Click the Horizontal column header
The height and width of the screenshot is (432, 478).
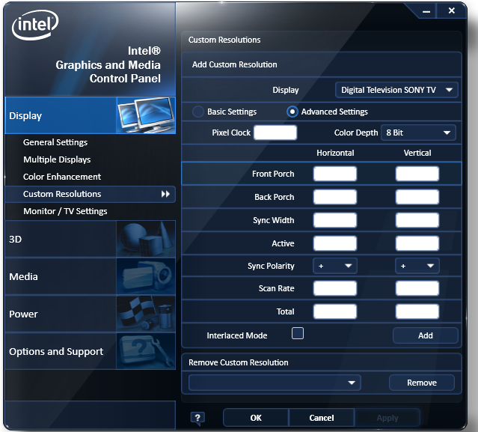pos(335,153)
